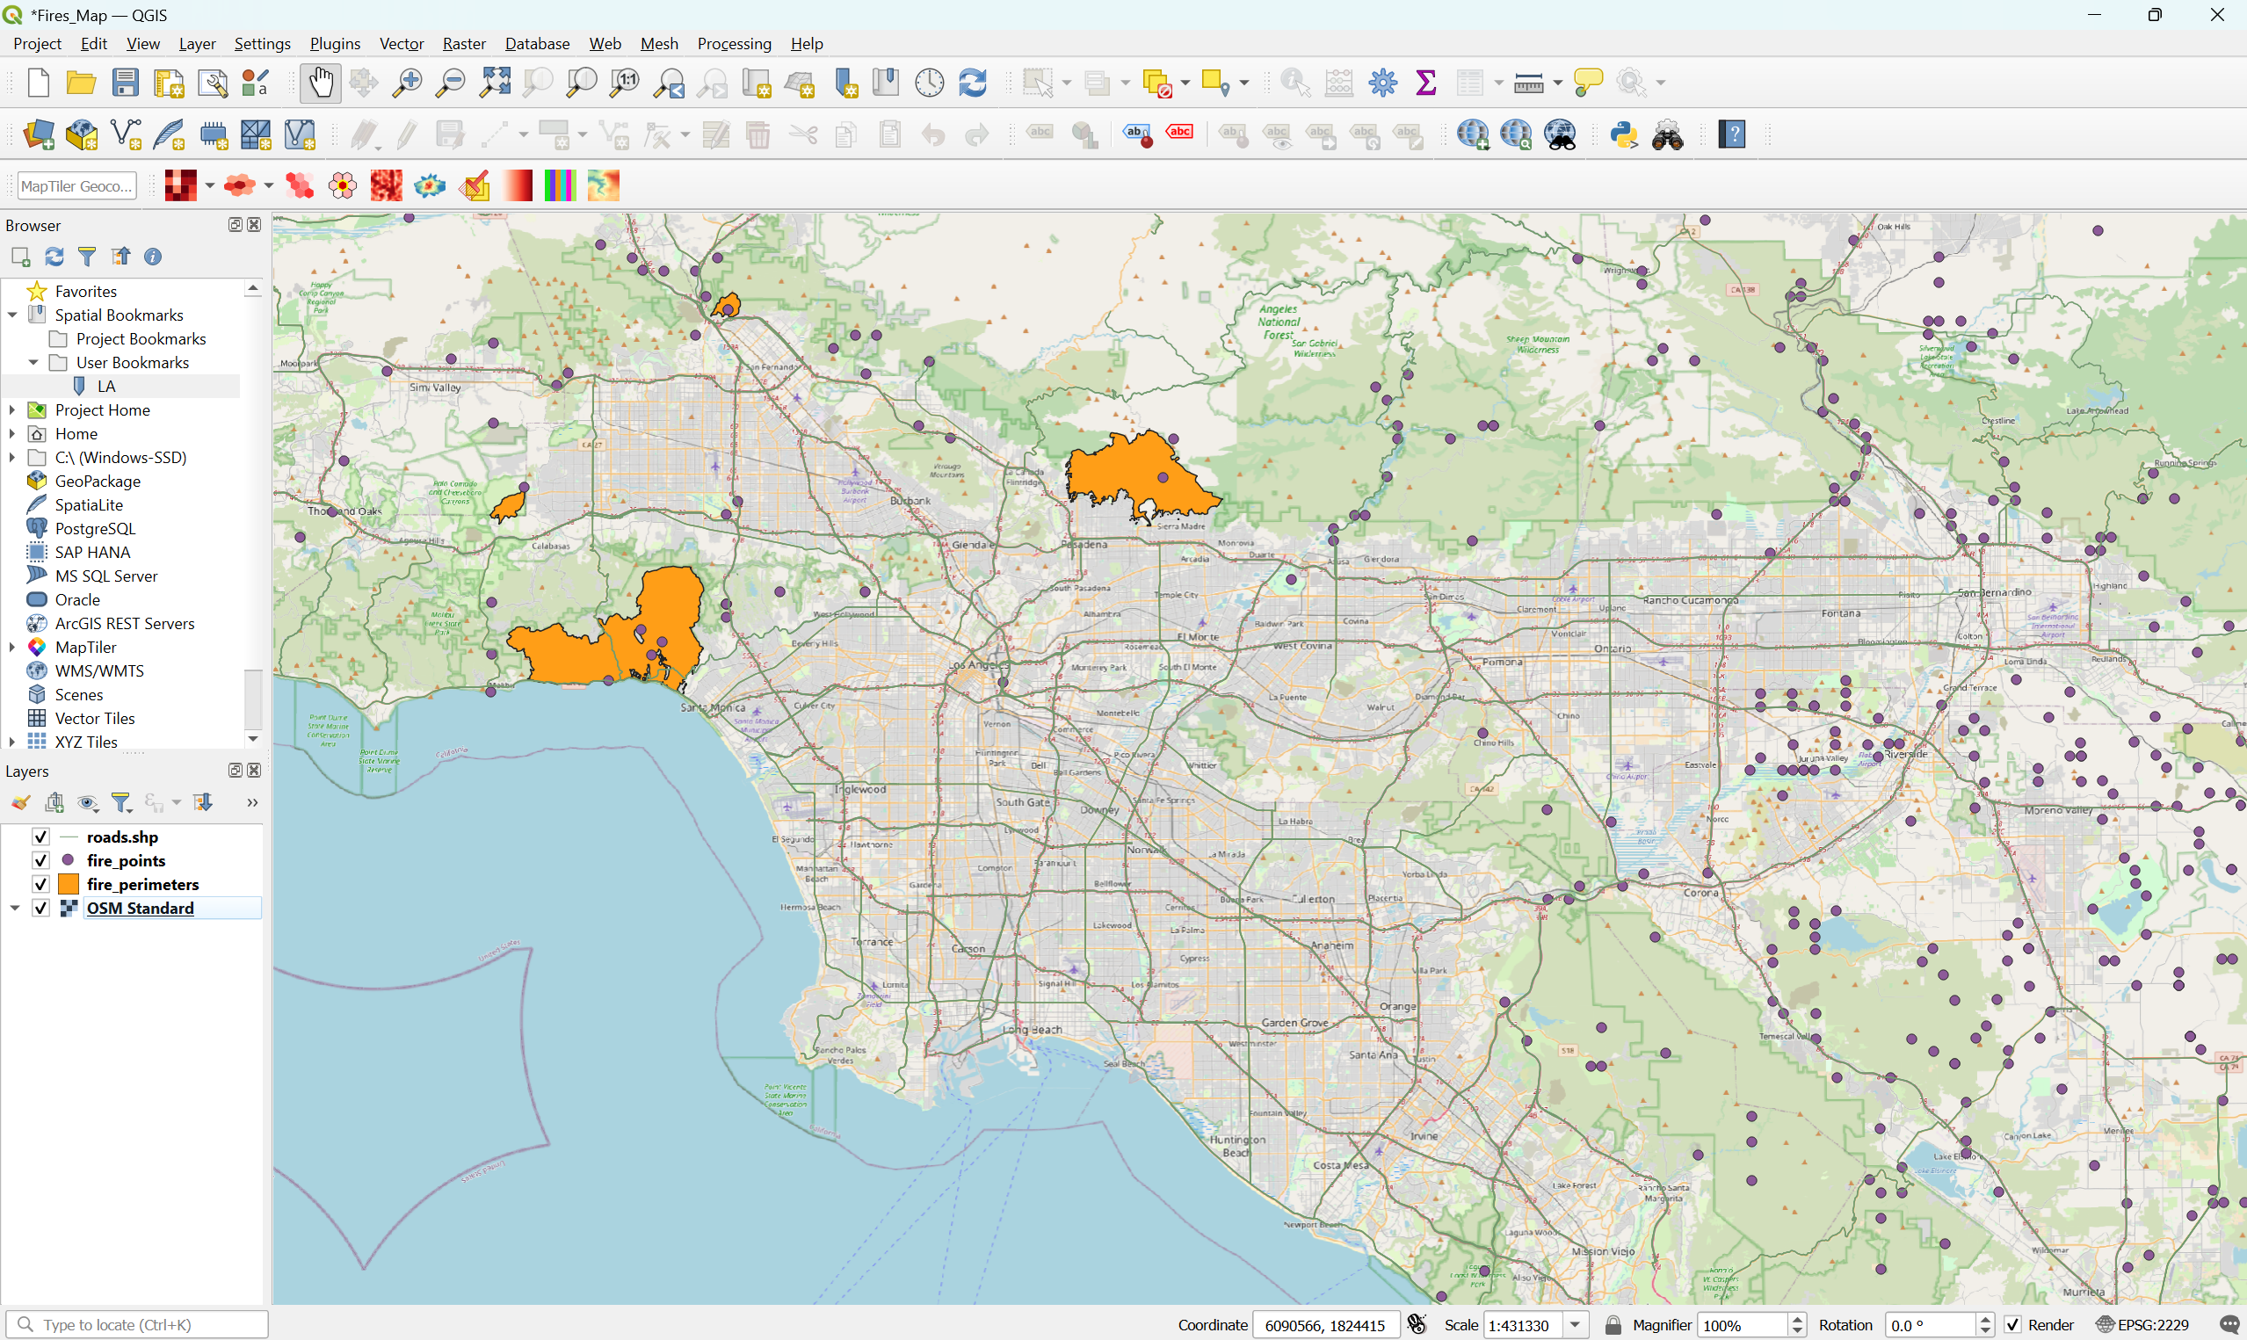
Task: Toggle visibility of OSM Standard layer
Action: 40,909
